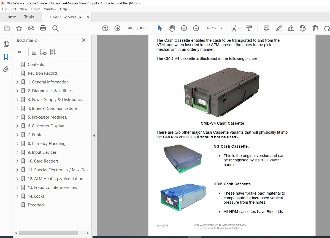Go to previous page arrow icon
Screen dimensions: 330x238
(x=105, y=28)
